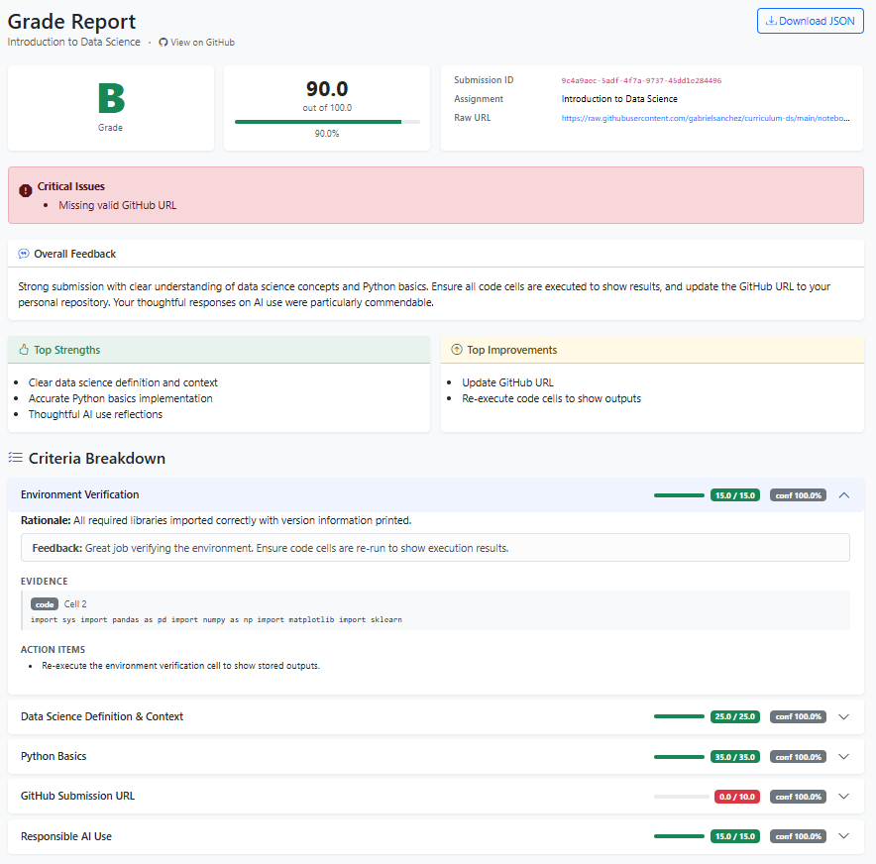Click the overall score 90.0% progress bar

327,122
